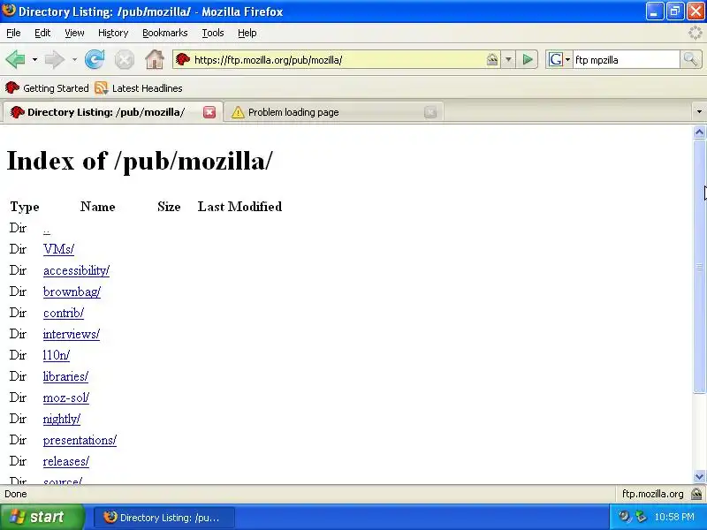Click the status bar padlock icon

(x=696, y=494)
